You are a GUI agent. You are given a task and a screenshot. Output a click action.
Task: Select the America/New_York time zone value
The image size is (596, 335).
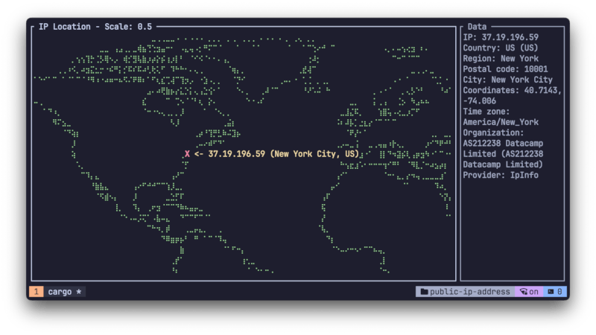click(501, 122)
